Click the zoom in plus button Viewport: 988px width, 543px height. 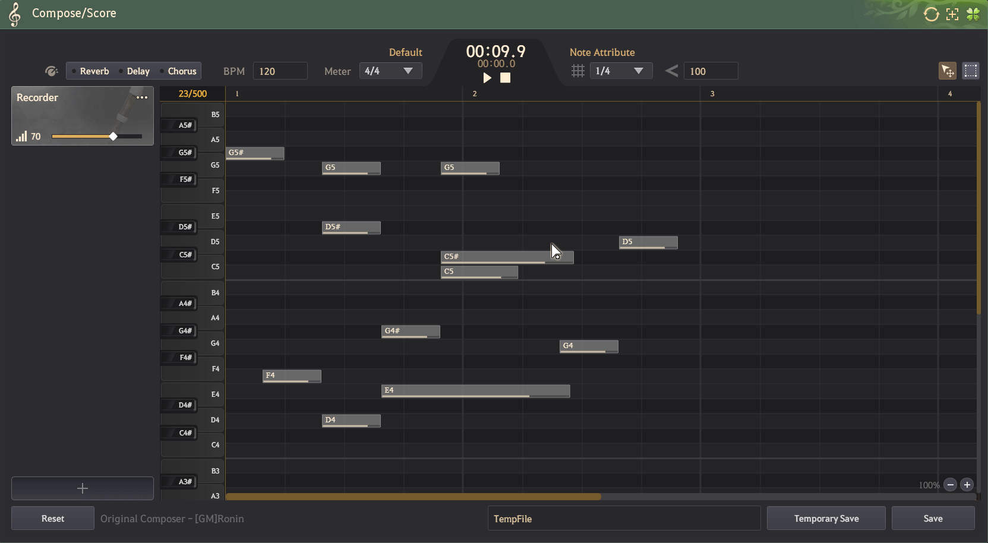coord(967,485)
